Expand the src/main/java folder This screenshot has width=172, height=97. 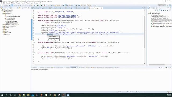coord(3,12)
